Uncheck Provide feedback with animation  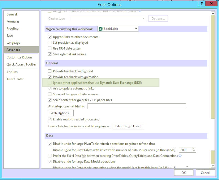(x=50, y=77)
